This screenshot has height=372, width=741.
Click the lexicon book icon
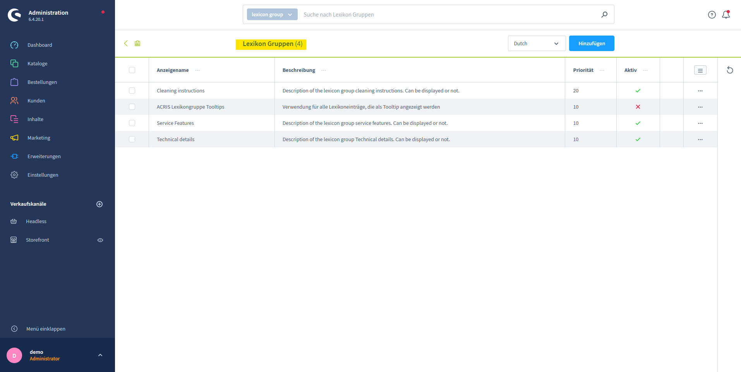pos(137,43)
